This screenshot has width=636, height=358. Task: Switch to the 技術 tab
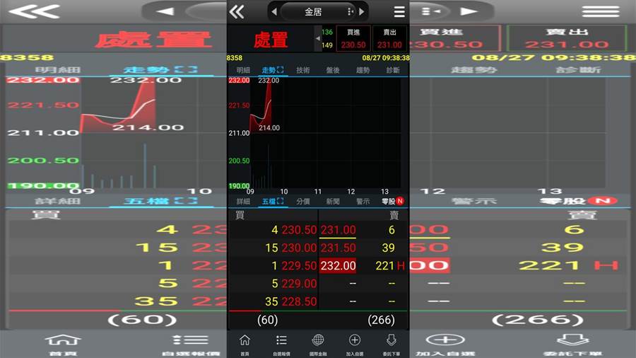(x=302, y=70)
